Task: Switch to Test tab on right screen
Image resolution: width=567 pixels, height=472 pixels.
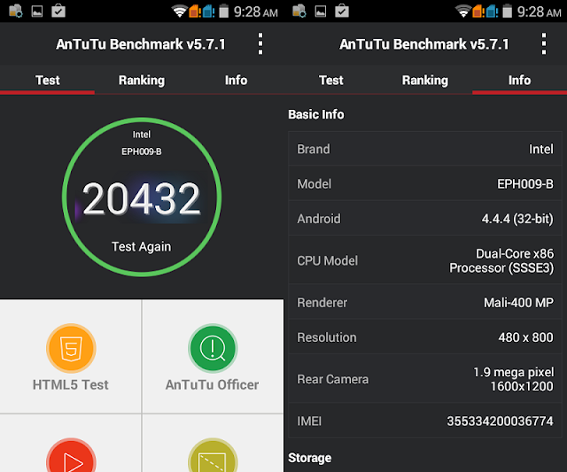Action: point(330,80)
